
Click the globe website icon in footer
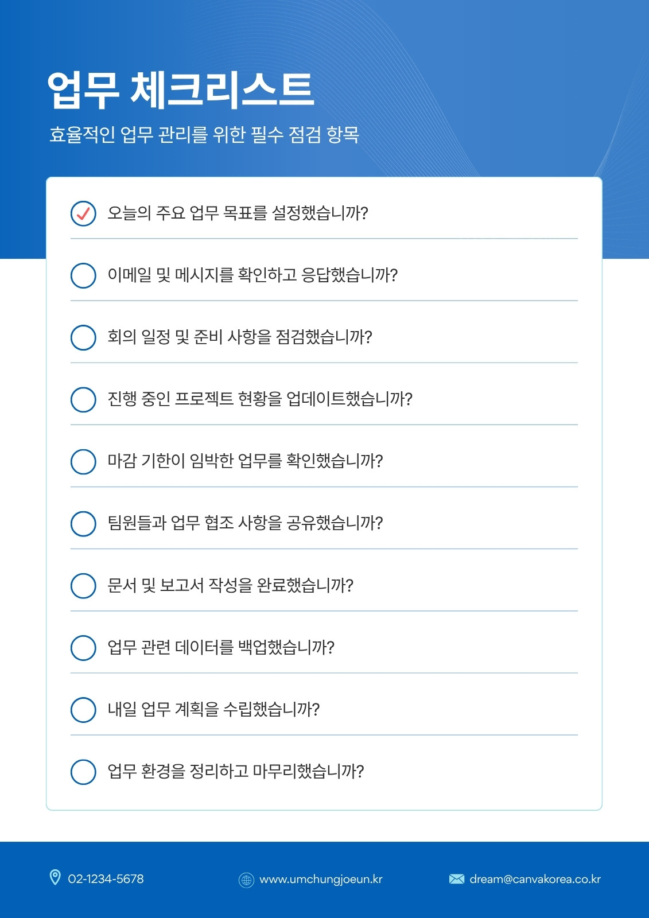[x=246, y=880]
